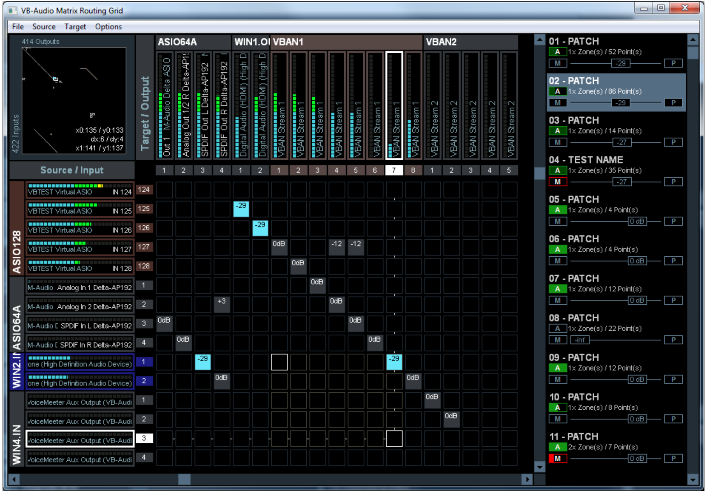The height and width of the screenshot is (496, 707).
Task: Click the 0 dB gain slider of 11 - PATCH
Action: point(637,459)
